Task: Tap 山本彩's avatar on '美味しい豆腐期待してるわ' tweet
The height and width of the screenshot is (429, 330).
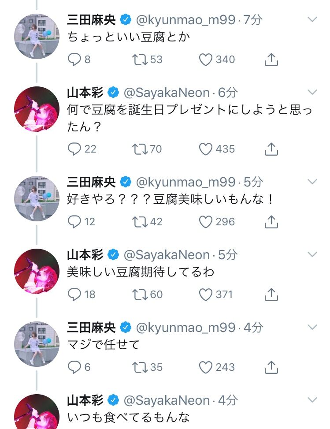Action: (37, 271)
